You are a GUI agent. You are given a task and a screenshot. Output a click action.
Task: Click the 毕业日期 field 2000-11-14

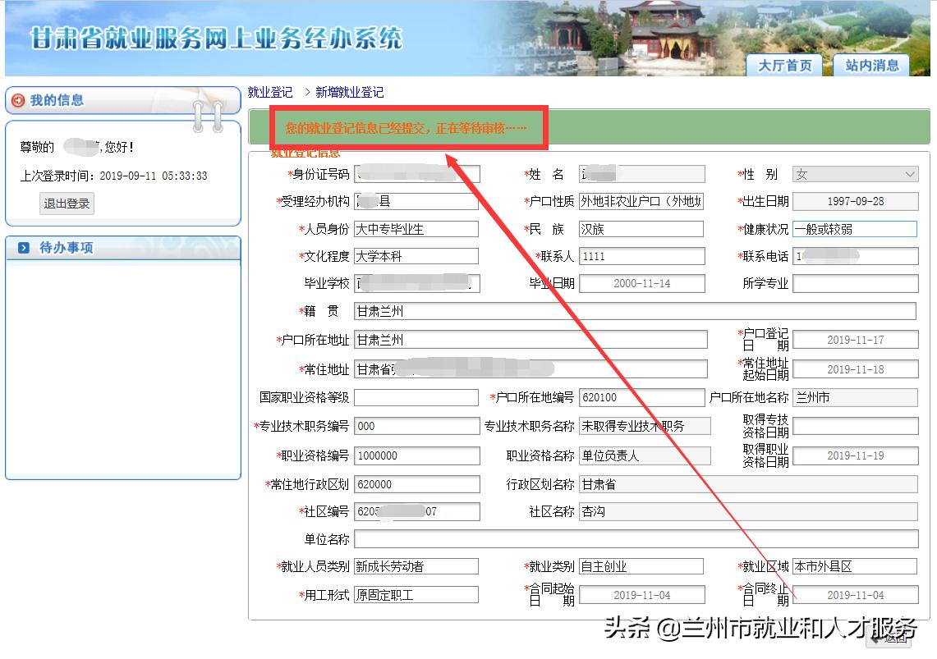click(642, 283)
